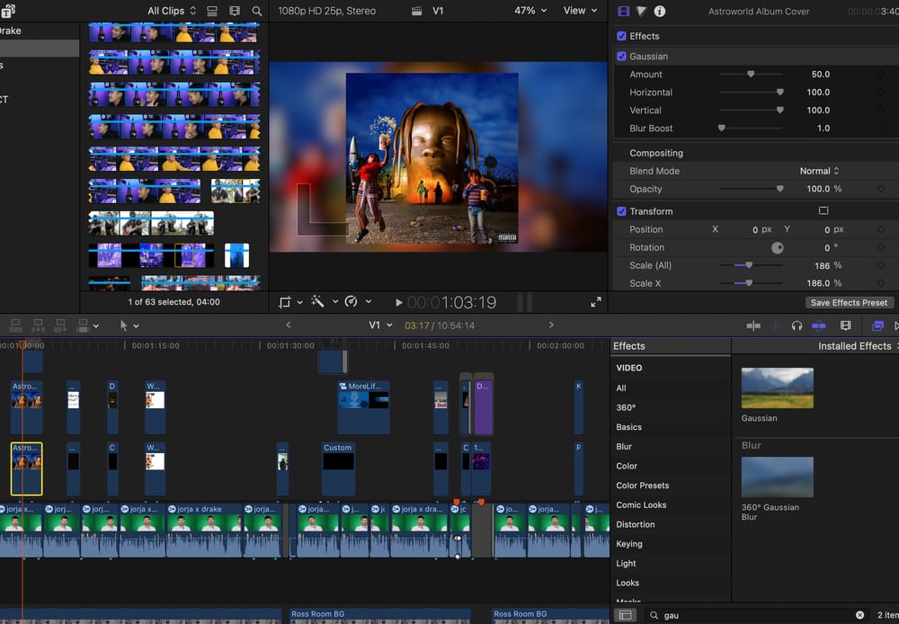Click connect clip to primary storyline icon
Screen dimensions: 899x624
15,325
